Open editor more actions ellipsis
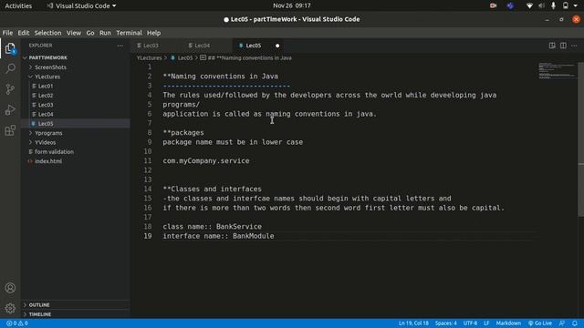The height and width of the screenshot is (328, 584). (574, 46)
